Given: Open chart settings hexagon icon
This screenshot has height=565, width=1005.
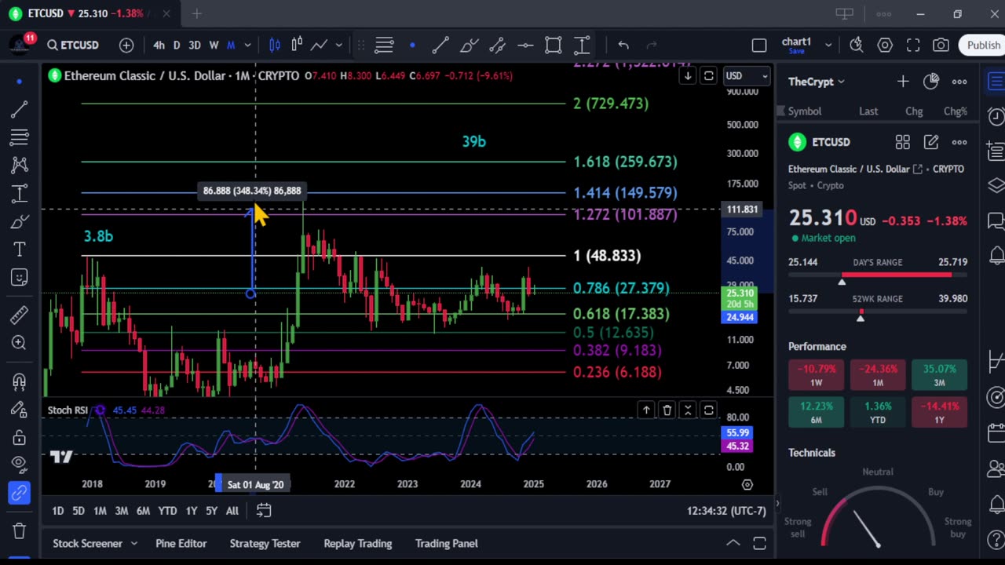Looking at the screenshot, I should (x=885, y=45).
